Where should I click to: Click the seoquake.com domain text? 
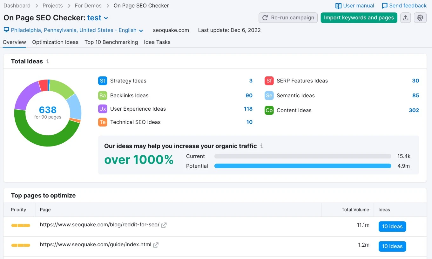[171, 30]
